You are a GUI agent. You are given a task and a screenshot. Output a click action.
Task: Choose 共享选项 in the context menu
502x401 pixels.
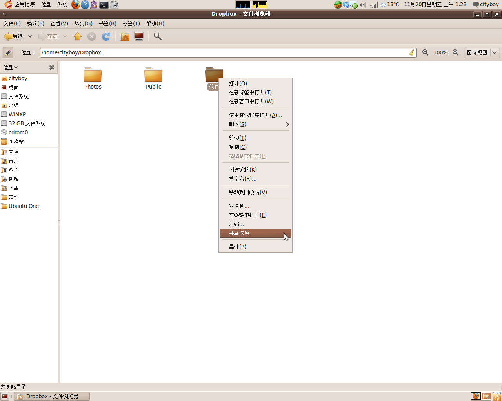tap(255, 233)
